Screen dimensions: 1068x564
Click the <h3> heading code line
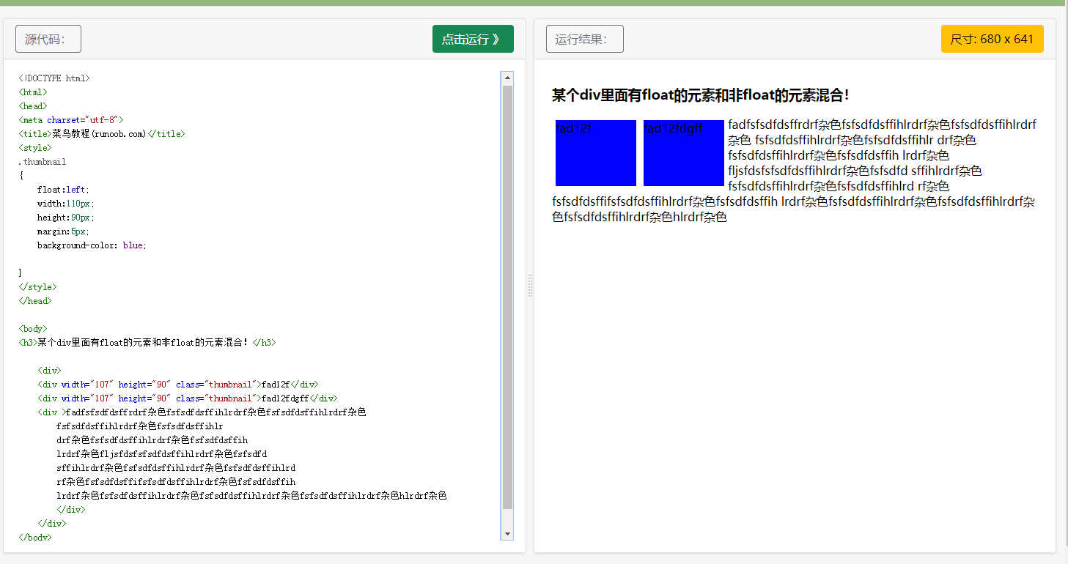tap(147, 343)
